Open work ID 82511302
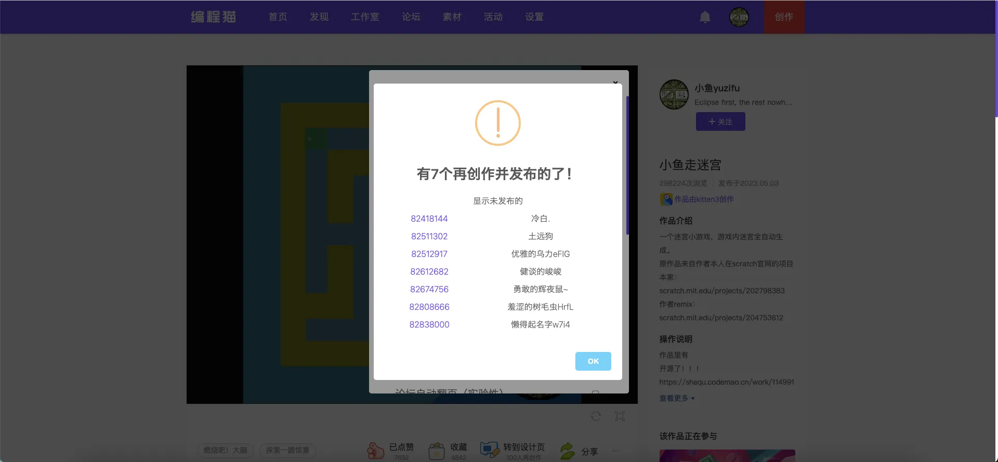Viewport: 998px width, 462px height. (429, 236)
